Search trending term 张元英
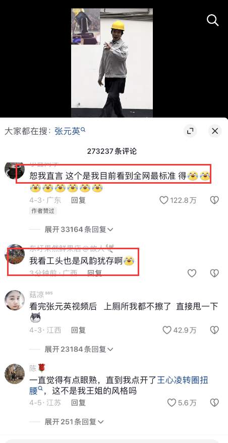This screenshot has width=228, height=443. (70, 131)
